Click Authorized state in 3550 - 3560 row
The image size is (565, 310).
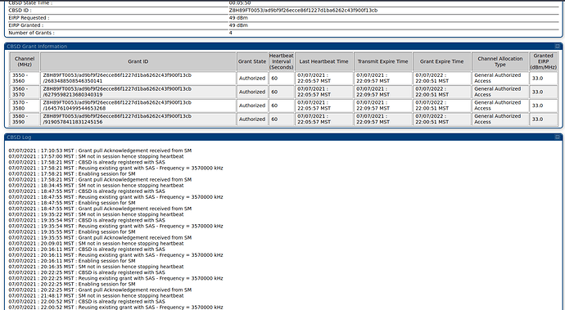point(252,79)
